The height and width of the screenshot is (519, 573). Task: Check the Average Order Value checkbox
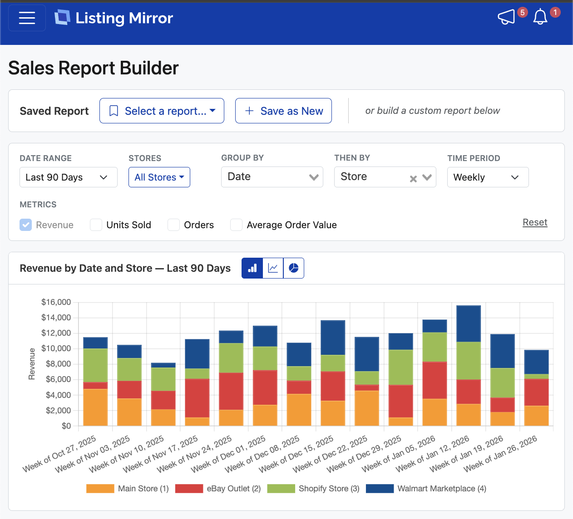[x=236, y=225]
